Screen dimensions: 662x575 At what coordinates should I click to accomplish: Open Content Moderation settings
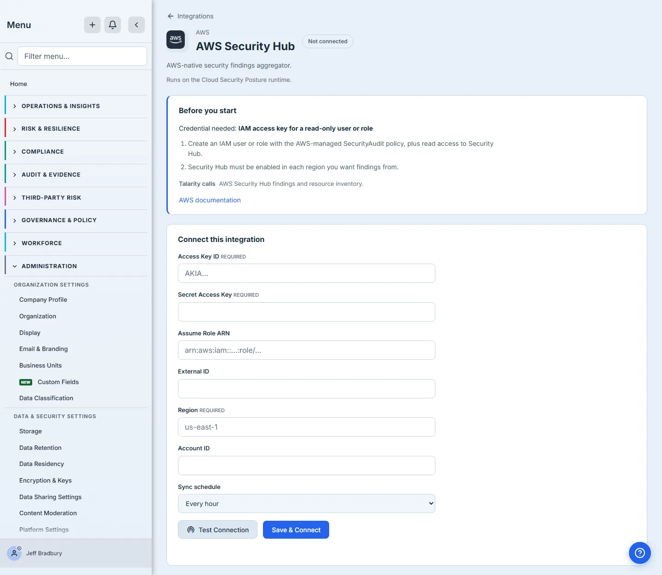pos(48,513)
